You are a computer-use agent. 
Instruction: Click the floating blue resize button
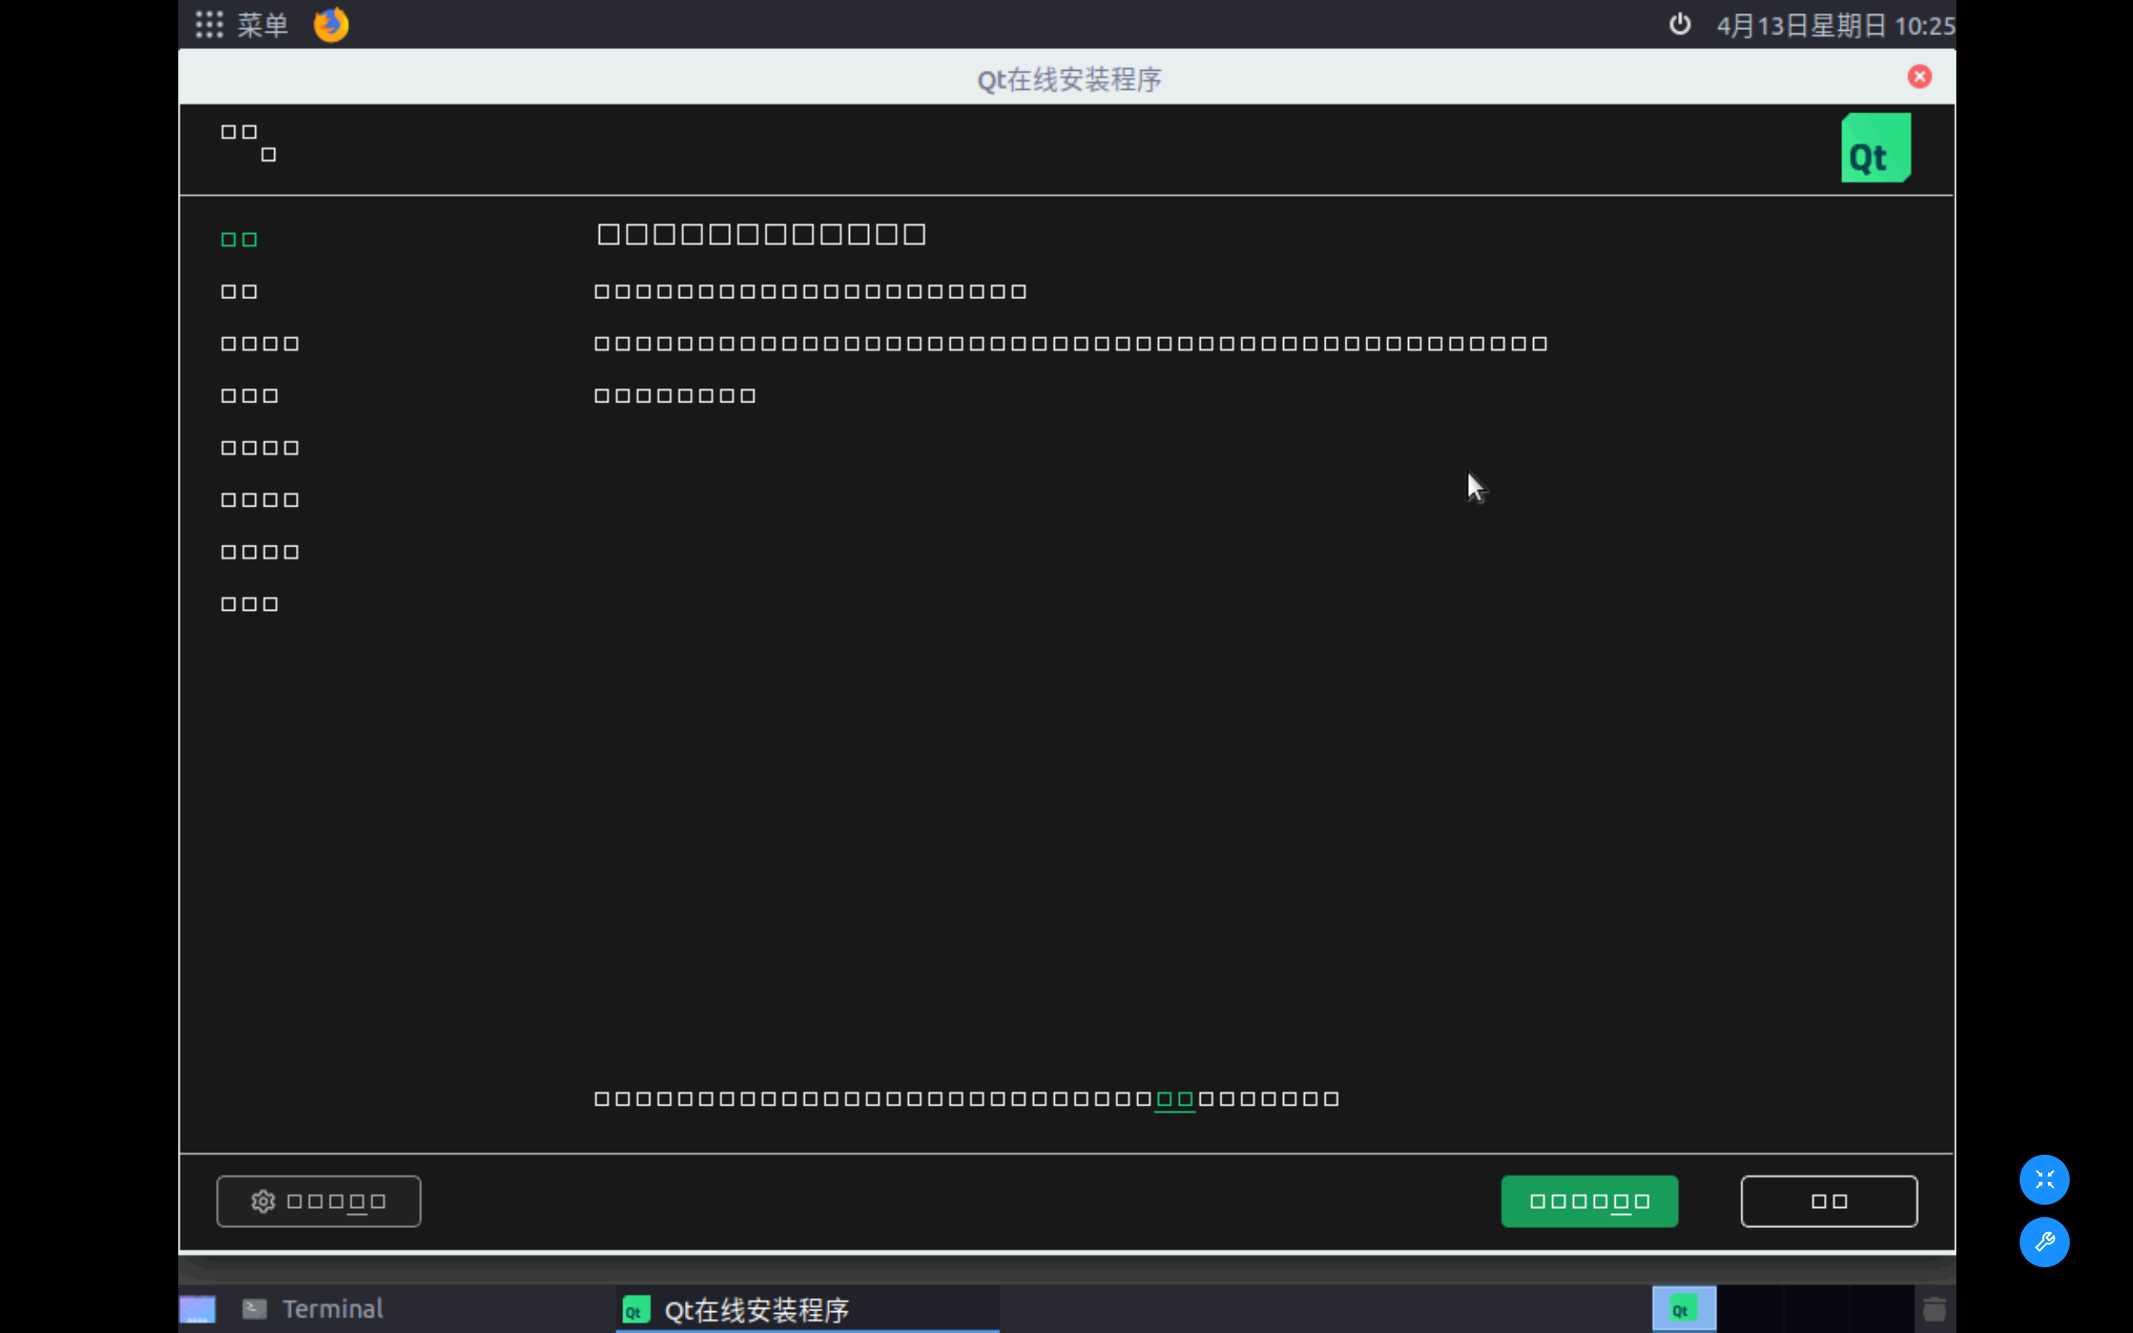click(x=2044, y=1179)
